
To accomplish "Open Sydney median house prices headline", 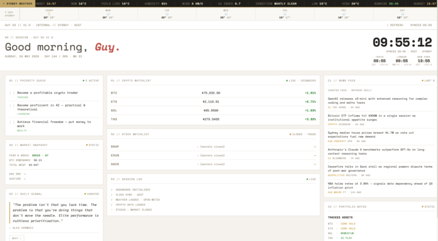I will [x=370, y=134].
